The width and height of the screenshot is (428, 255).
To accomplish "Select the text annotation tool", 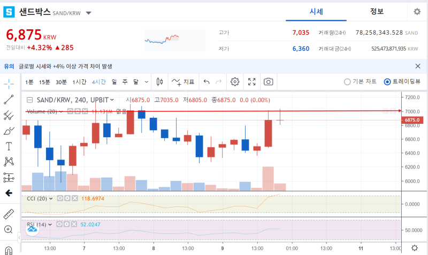I will pos(9,146).
